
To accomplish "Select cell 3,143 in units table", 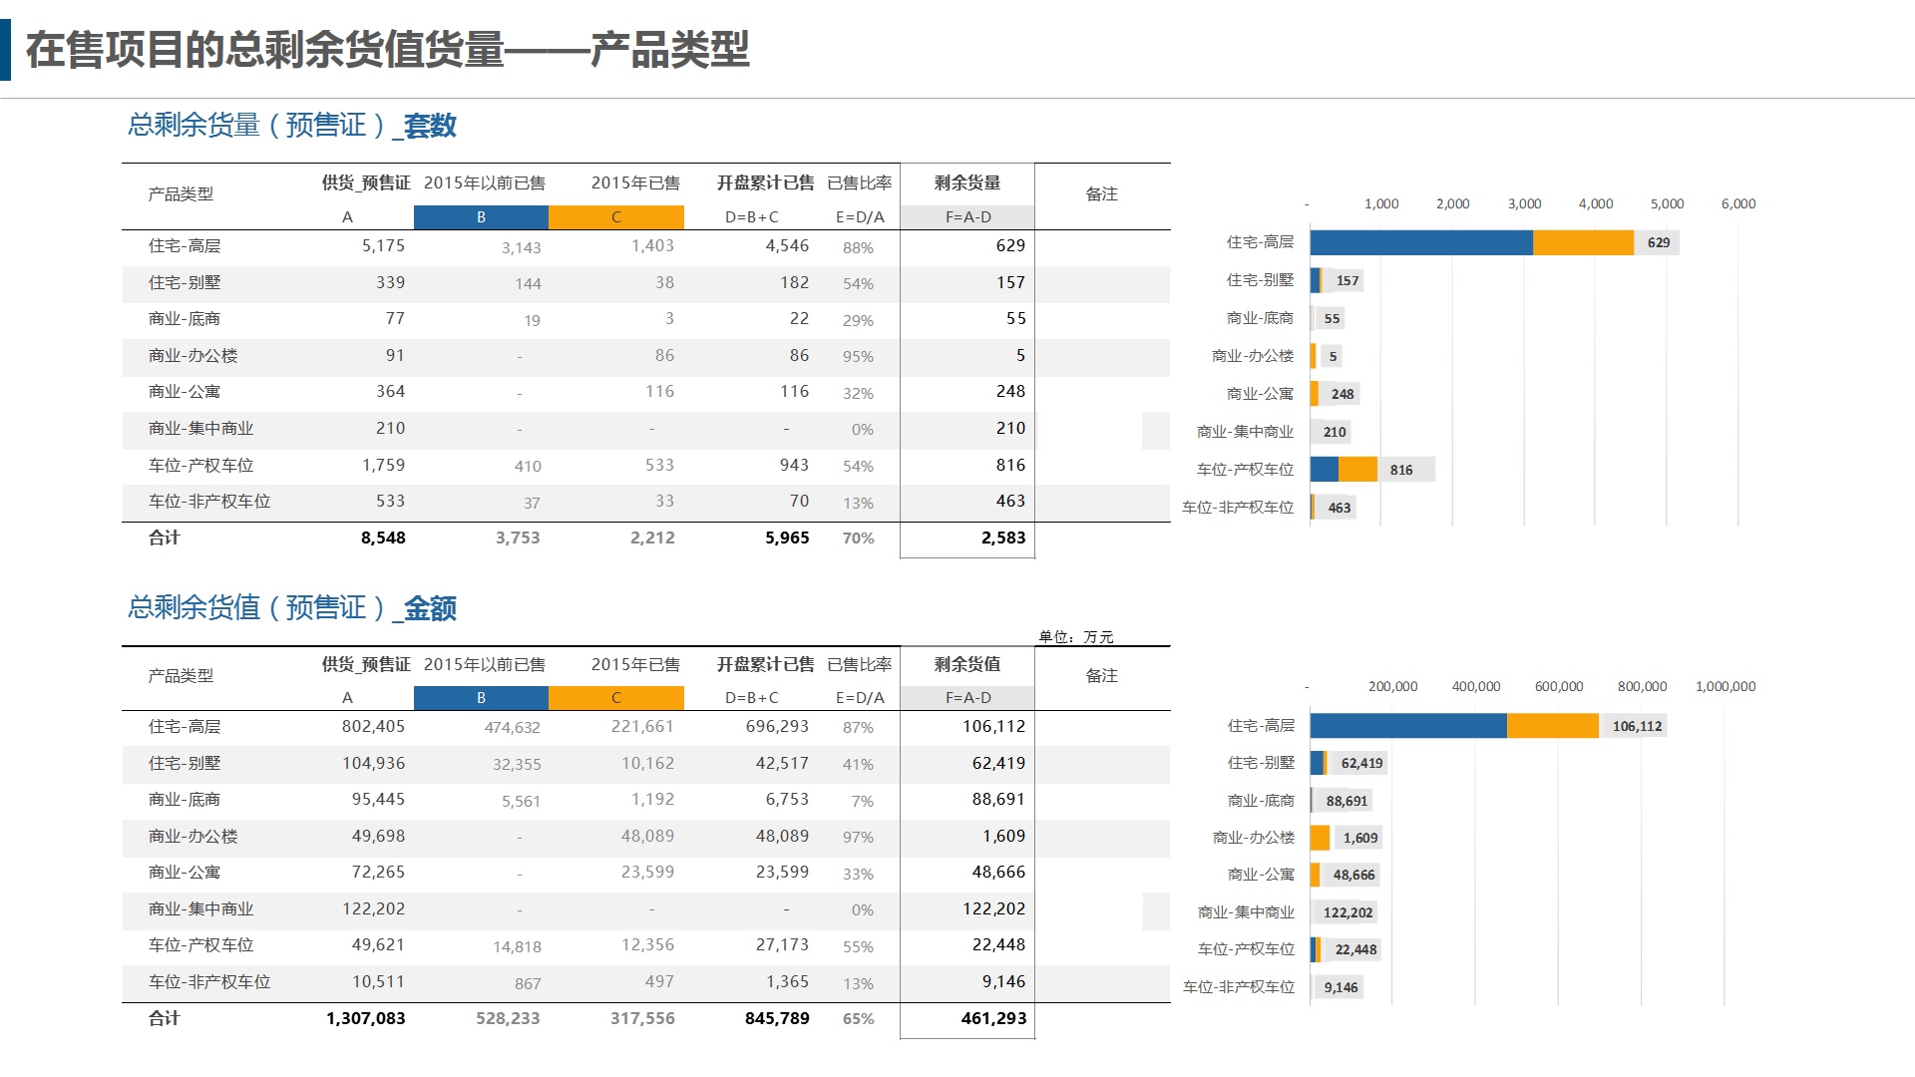I will (521, 247).
